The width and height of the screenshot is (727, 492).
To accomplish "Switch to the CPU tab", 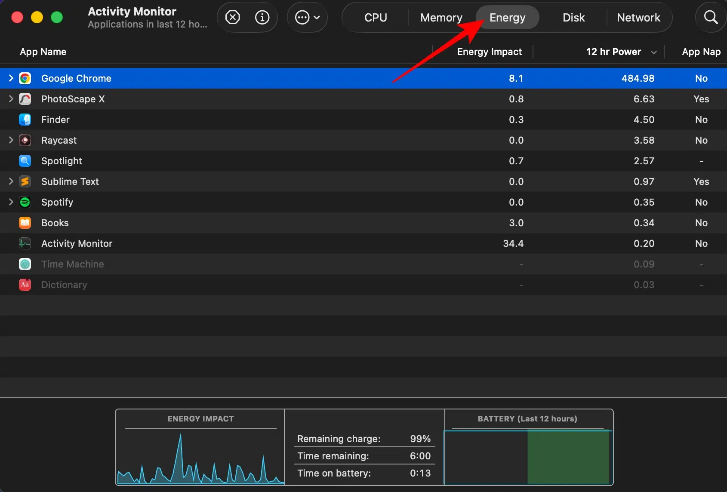I will pos(376,18).
